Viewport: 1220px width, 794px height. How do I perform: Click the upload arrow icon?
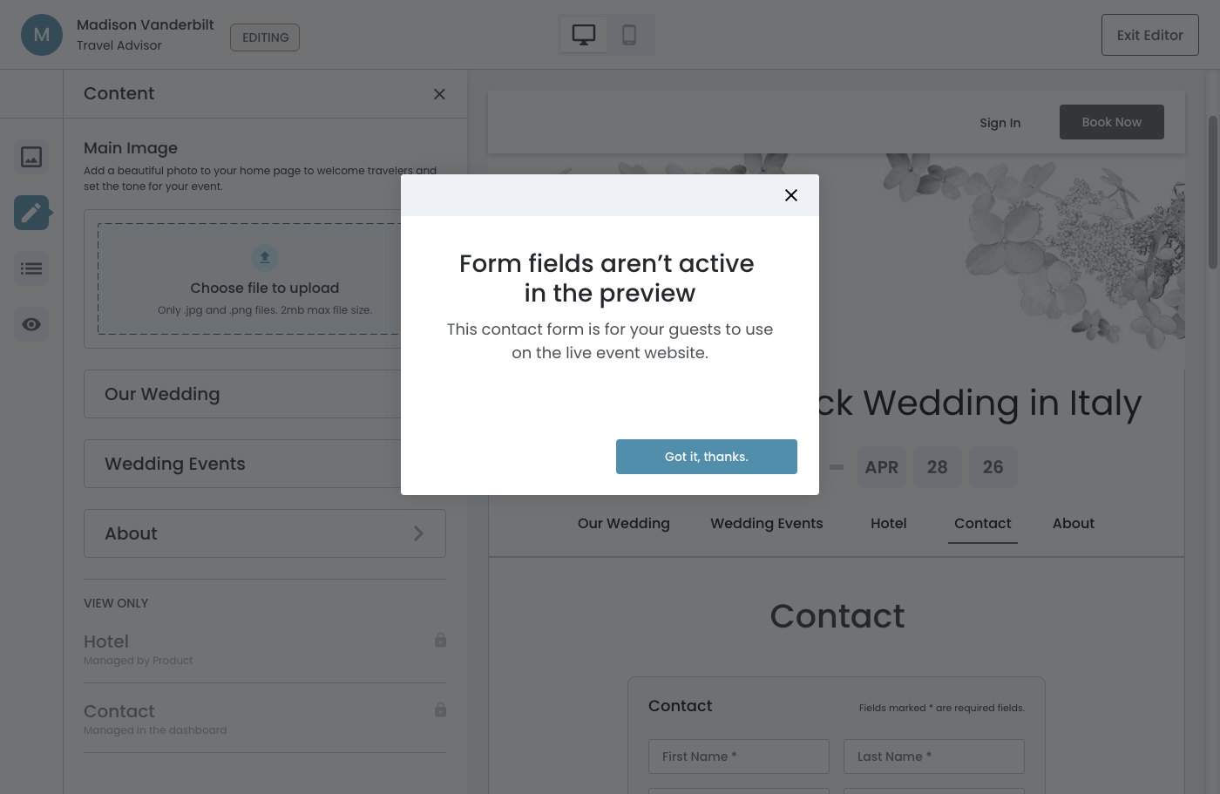265,258
